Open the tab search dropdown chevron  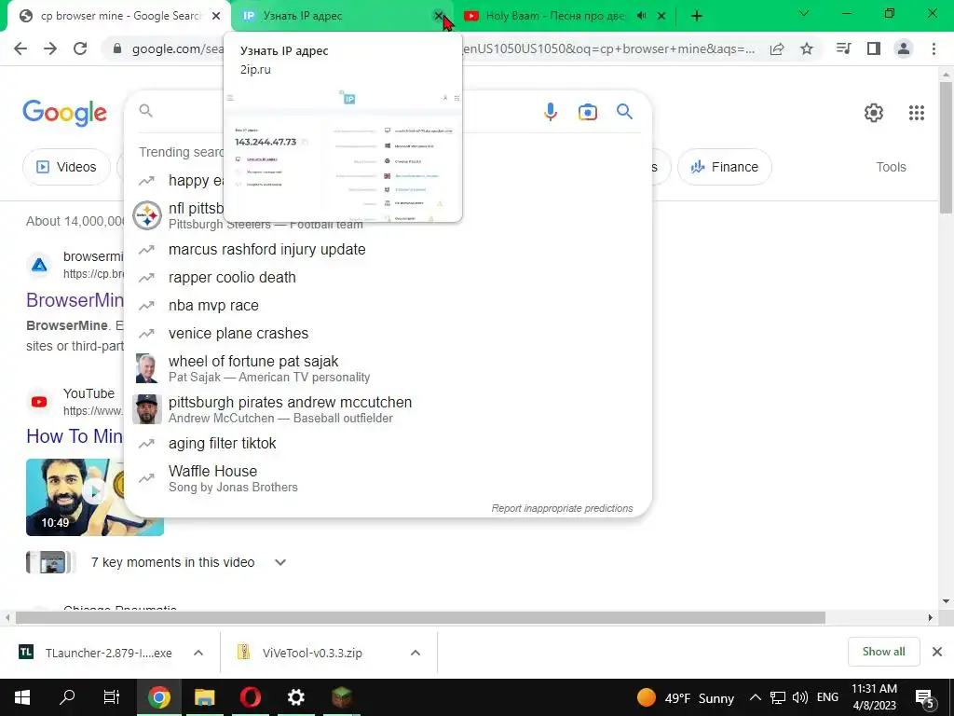point(804,13)
